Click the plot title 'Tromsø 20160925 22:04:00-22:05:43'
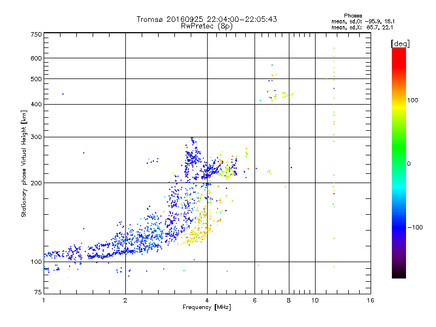Screen dimensions: 436x327 207,19
